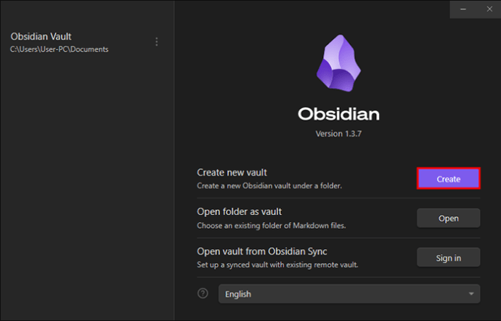501x321 pixels.
Task: Click the vault path C:\Users\User-PC\Documents
Action: click(x=59, y=49)
